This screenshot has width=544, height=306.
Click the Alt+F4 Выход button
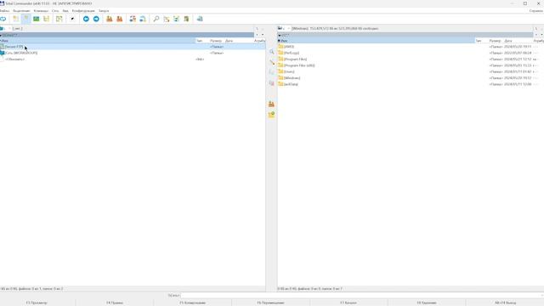[x=505, y=303]
